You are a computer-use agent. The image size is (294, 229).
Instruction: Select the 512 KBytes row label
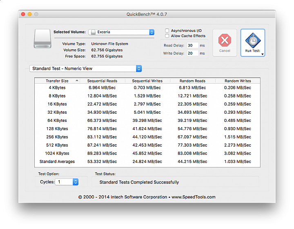click(57, 145)
